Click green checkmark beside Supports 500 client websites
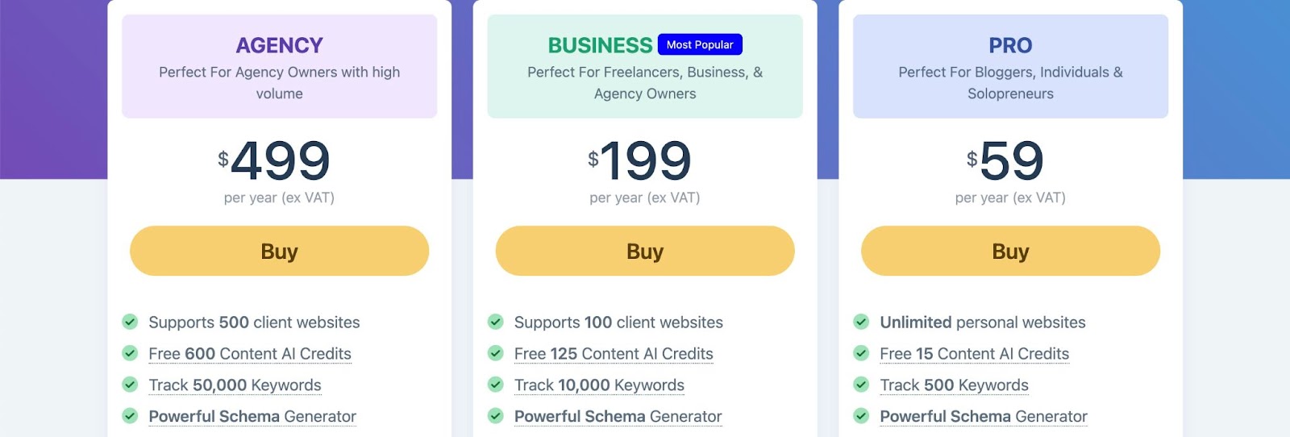The image size is (1290, 437). (130, 322)
